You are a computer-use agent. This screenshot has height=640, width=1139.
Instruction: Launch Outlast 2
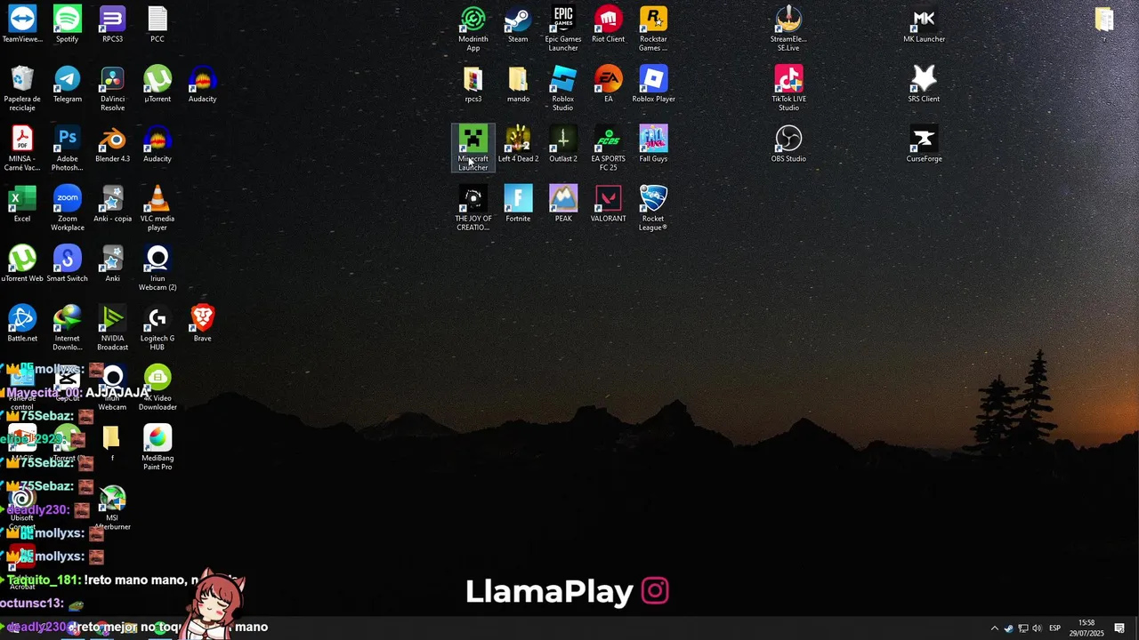[x=563, y=144]
